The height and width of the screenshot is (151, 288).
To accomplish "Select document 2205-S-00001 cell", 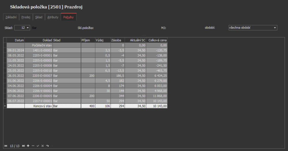I will point(39,55).
